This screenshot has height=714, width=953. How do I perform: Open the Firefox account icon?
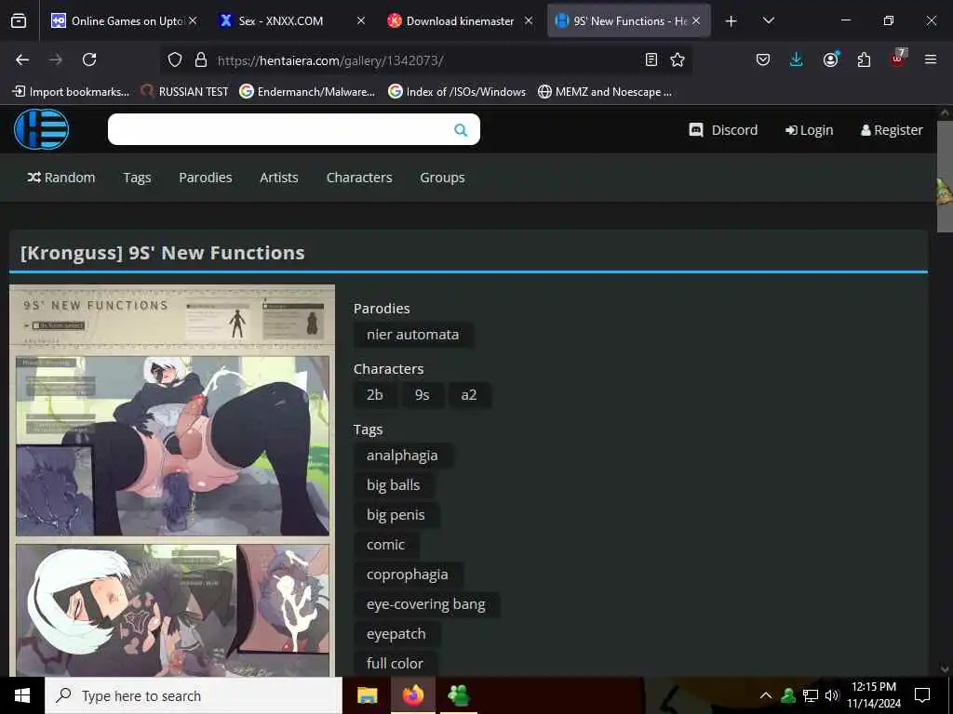coord(830,59)
